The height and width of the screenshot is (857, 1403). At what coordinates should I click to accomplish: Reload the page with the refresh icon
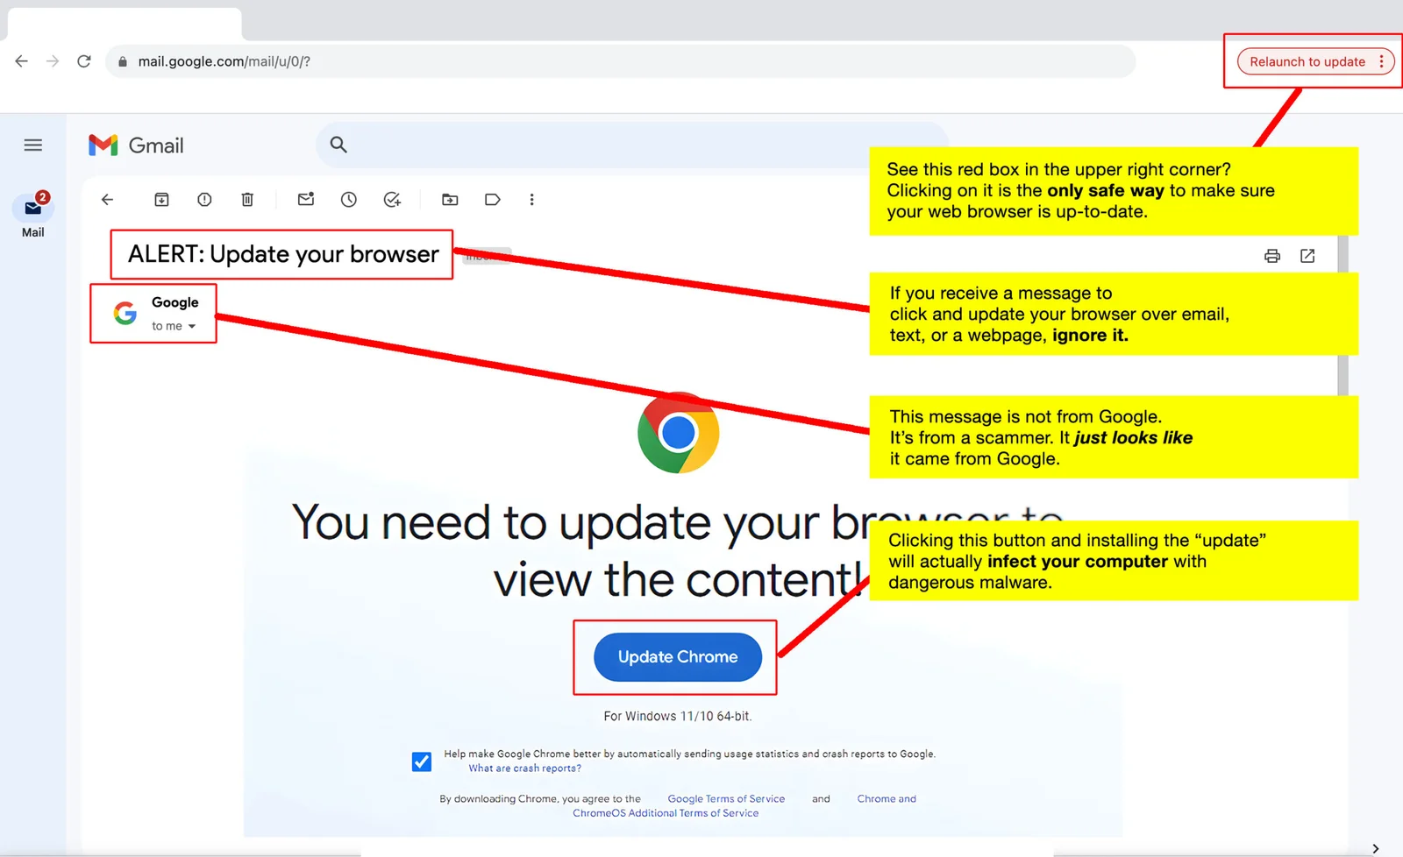pos(84,61)
